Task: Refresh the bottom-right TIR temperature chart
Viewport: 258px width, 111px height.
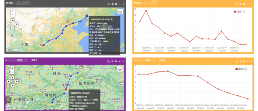Action: (244, 61)
